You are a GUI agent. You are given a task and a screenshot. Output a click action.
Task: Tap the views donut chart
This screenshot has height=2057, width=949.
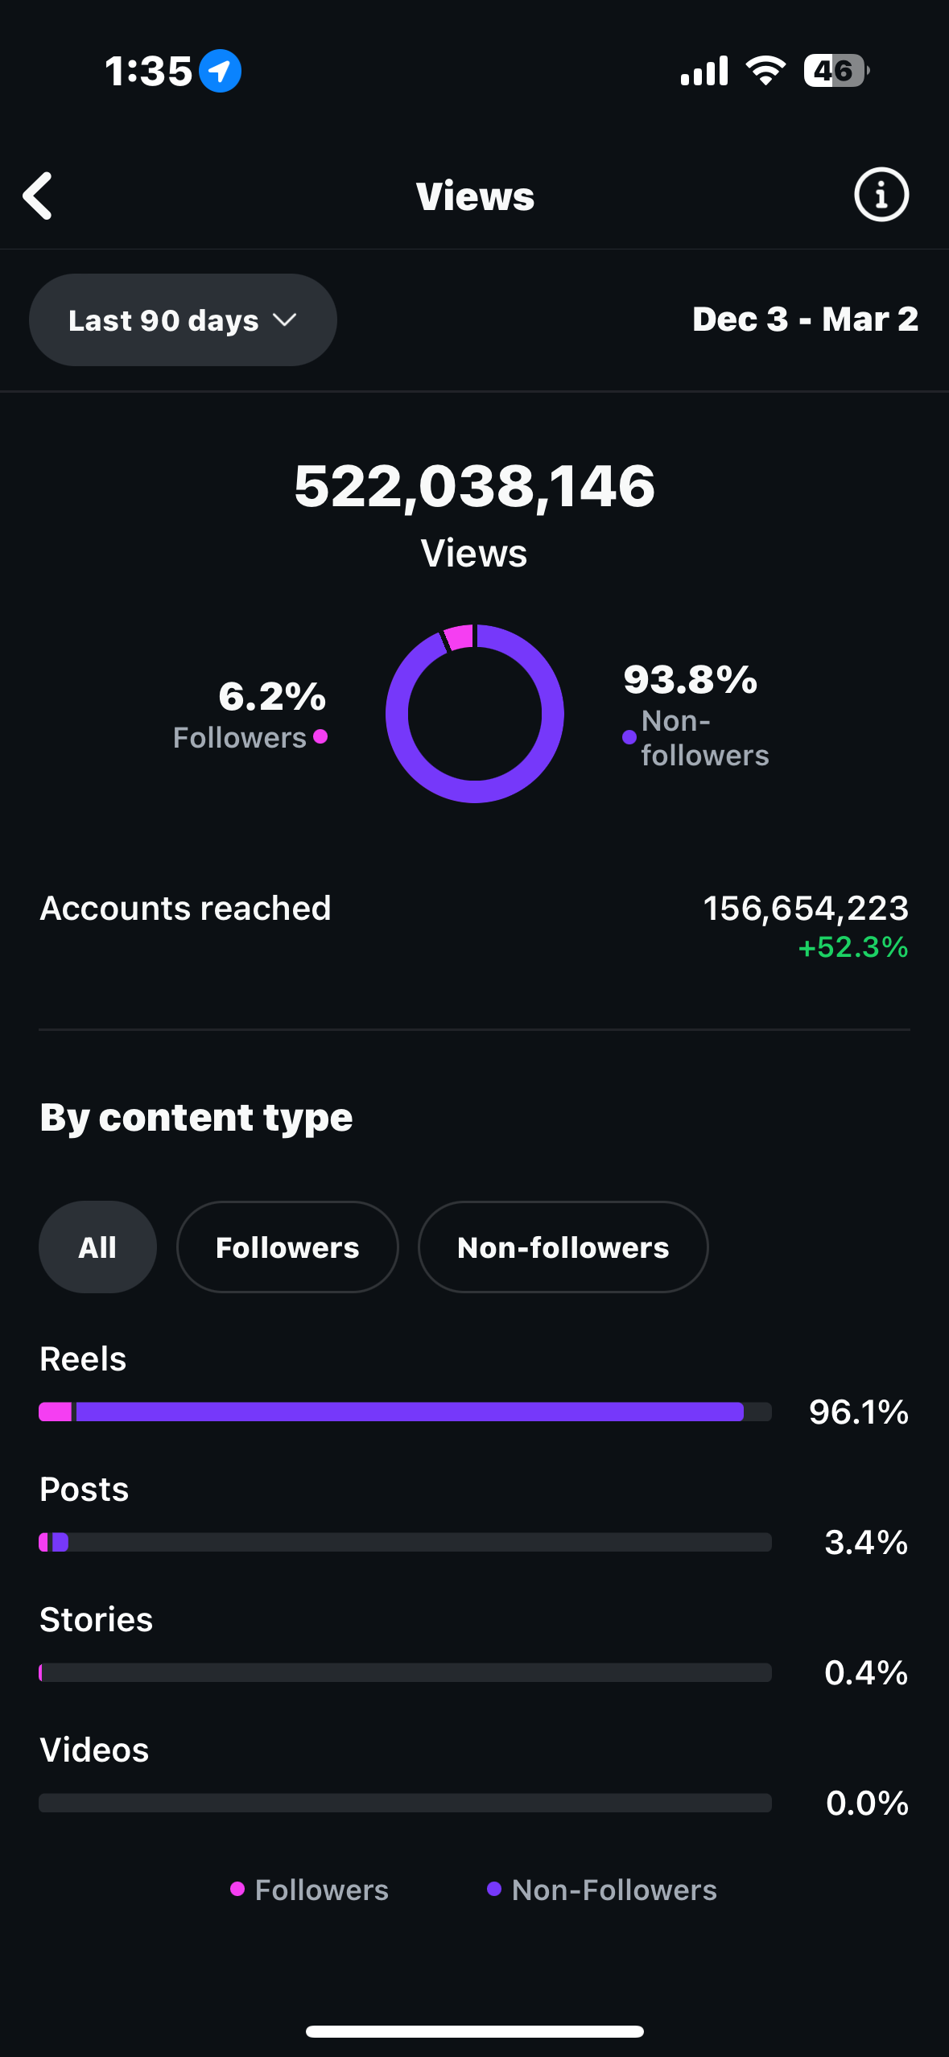[475, 714]
